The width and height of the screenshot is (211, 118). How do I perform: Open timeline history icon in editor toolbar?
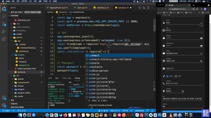point(140,8)
